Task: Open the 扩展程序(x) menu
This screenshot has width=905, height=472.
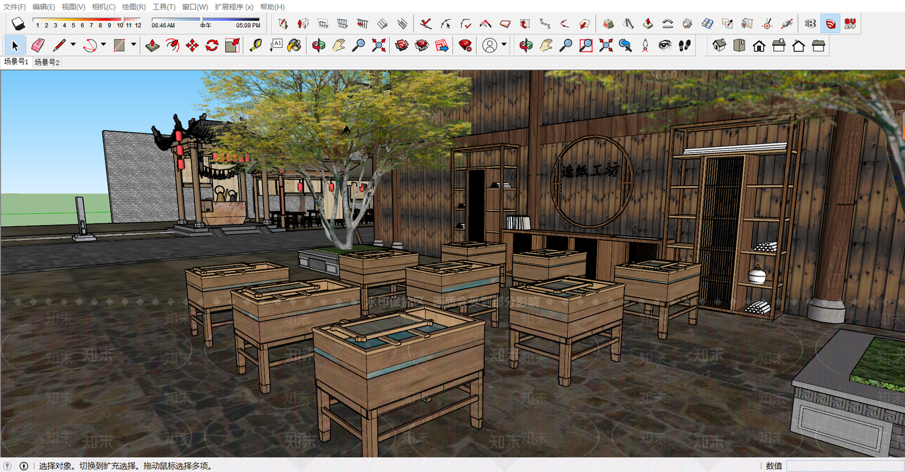Action: [234, 7]
